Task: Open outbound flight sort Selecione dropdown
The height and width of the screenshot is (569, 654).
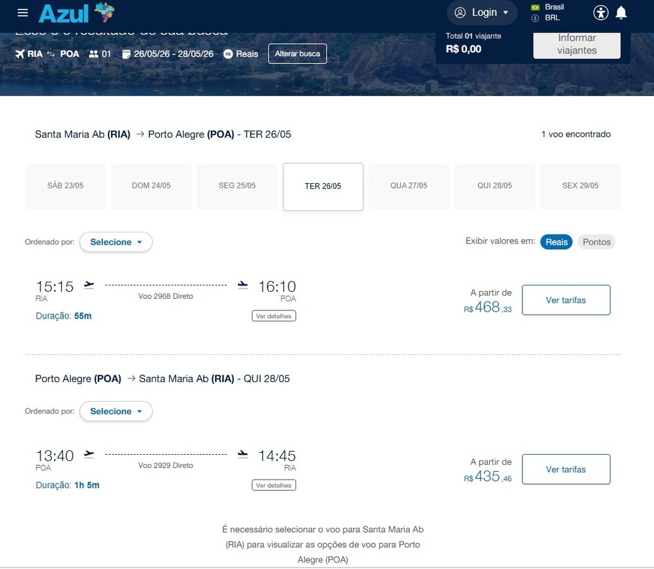Action: tap(116, 242)
